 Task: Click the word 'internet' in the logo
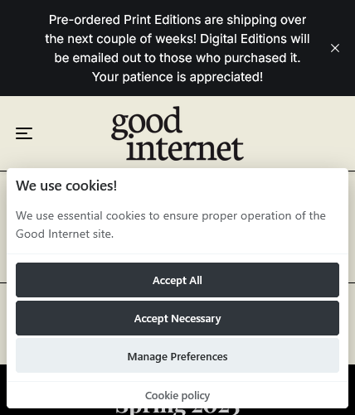coord(185,149)
